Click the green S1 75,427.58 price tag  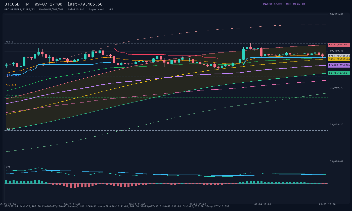point(339,73)
